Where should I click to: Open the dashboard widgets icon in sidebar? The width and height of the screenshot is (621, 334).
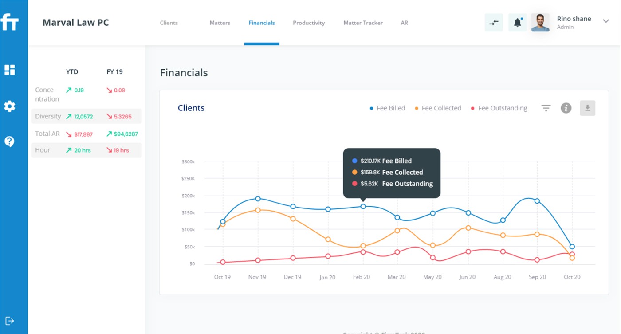pyautogui.click(x=9, y=70)
